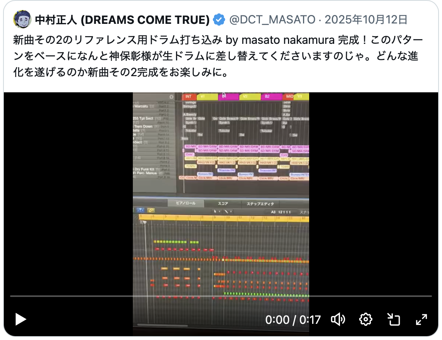Open 中村正人's profile avatar
This screenshot has height=340, width=442.
tap(22, 20)
